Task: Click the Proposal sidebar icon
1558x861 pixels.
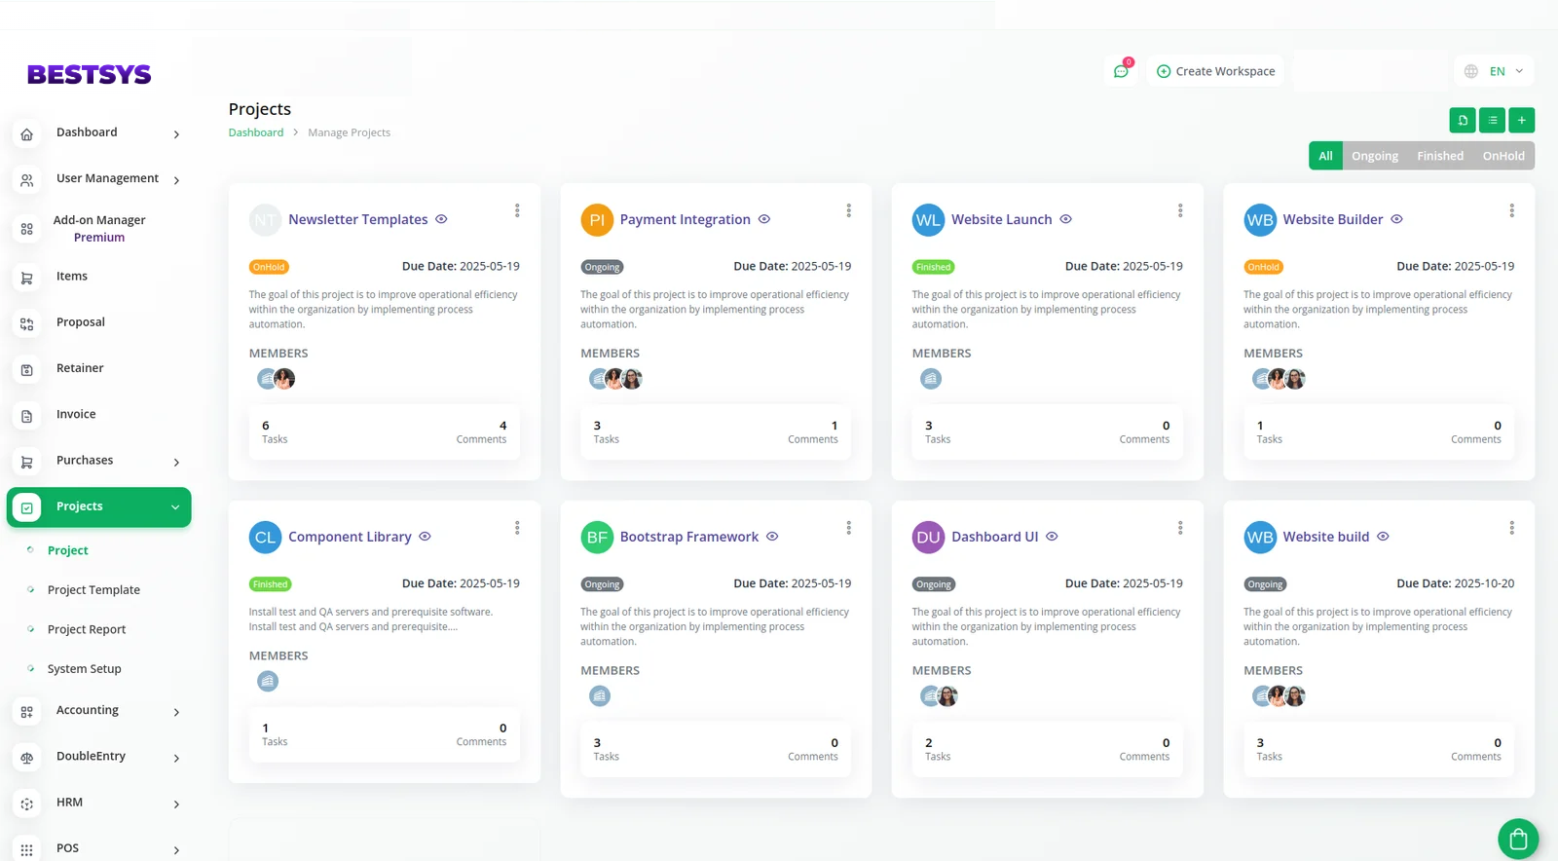Action: (x=27, y=323)
